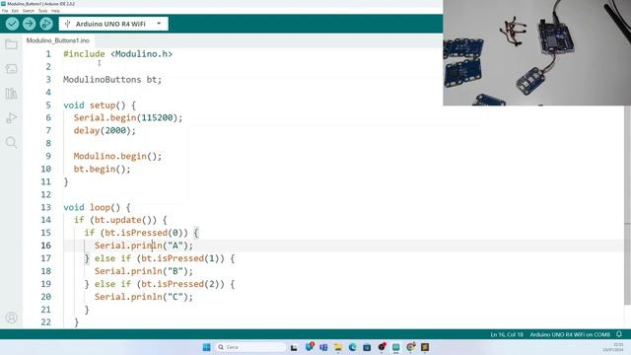Image resolution: width=631 pixels, height=355 pixels.
Task: Open the Debug panel in the sidebar
Action: click(x=11, y=118)
